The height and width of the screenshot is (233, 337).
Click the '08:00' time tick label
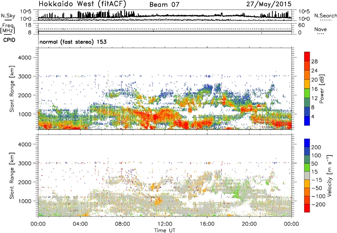tap(123, 224)
